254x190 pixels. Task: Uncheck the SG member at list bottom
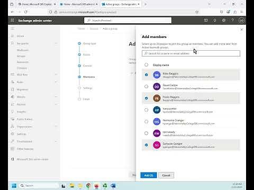(146, 145)
